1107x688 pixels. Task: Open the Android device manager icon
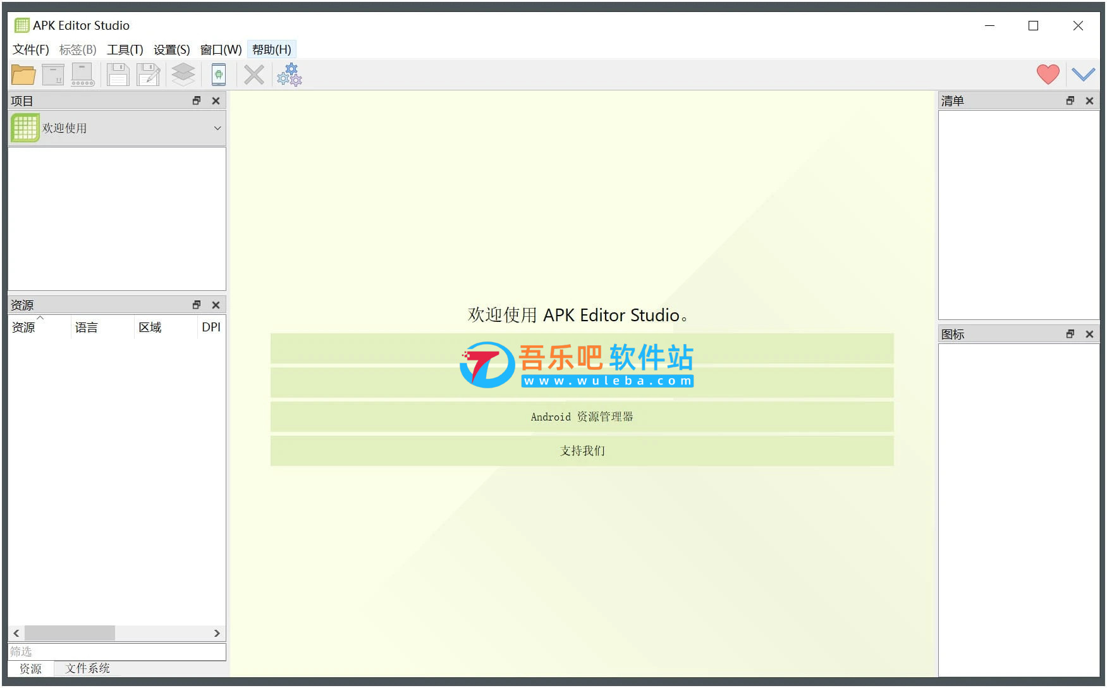click(x=219, y=75)
